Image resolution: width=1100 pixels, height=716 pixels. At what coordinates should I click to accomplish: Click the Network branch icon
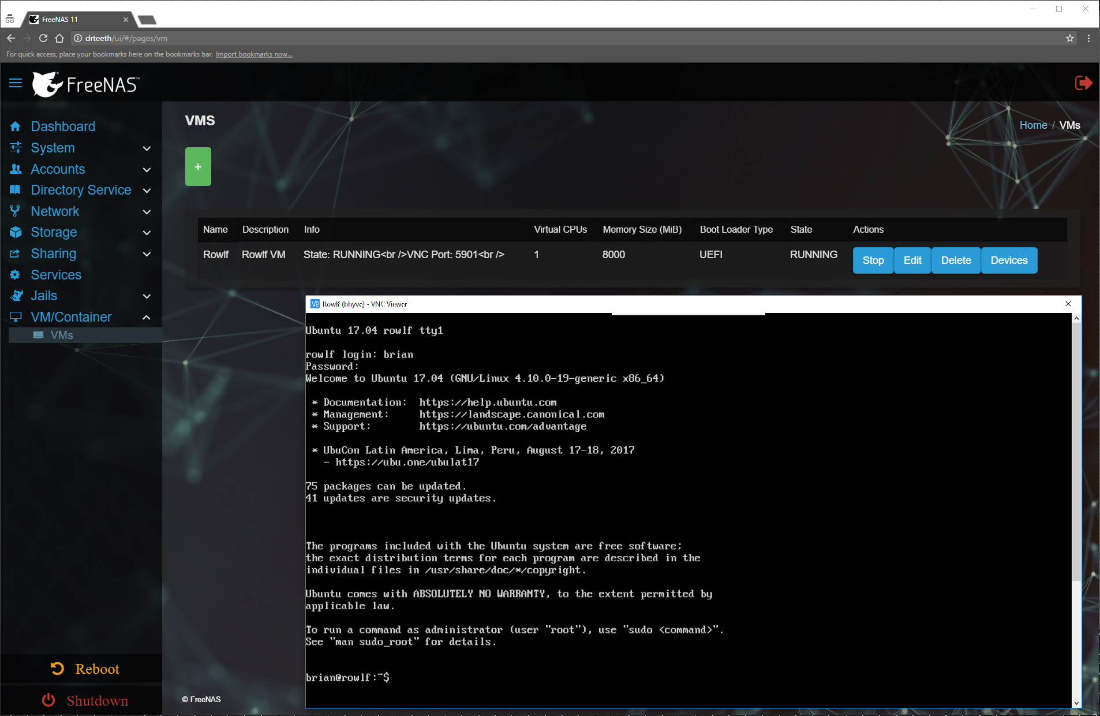tap(16, 211)
